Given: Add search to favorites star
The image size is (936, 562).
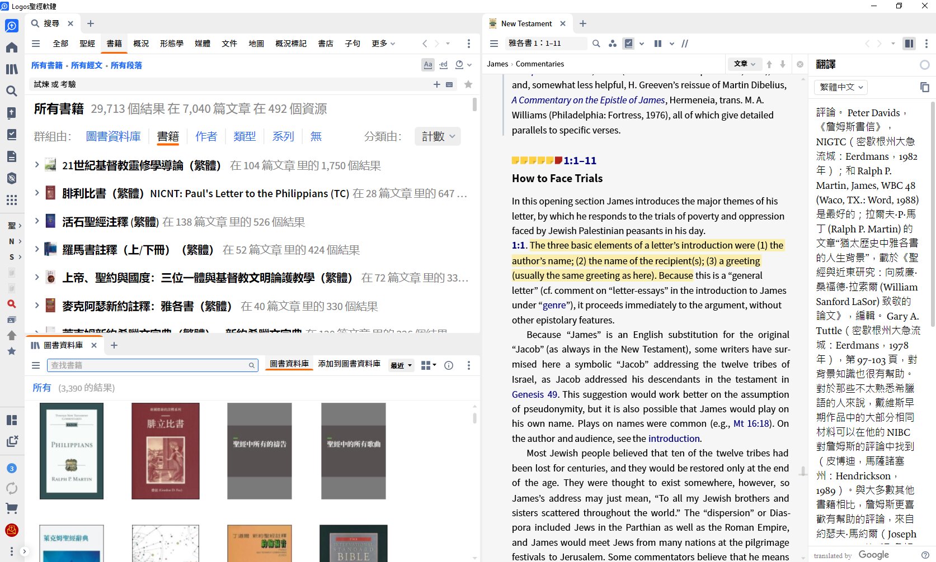Looking at the screenshot, I should coord(468,84).
